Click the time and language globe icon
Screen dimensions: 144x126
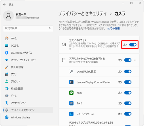point(7,89)
